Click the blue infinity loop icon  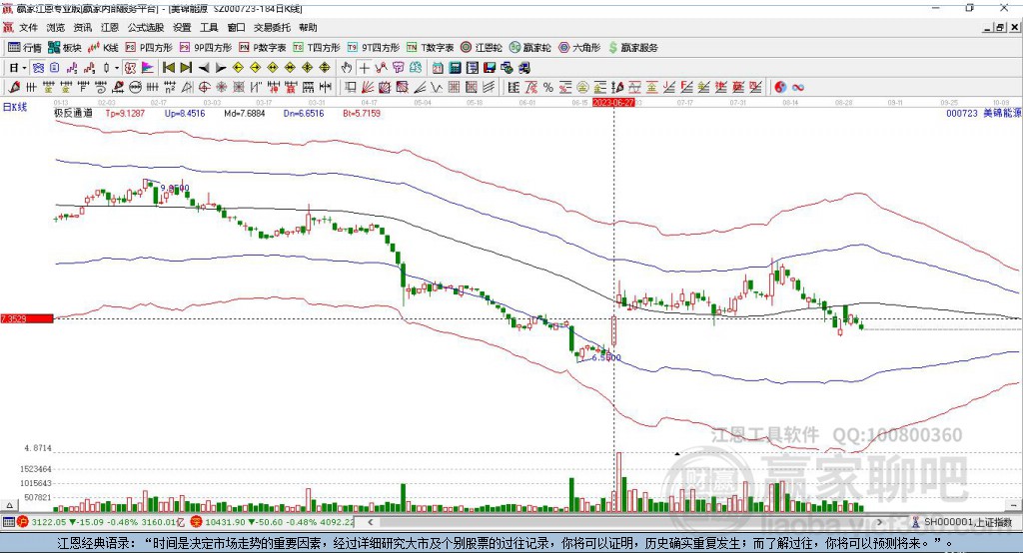click(x=798, y=88)
